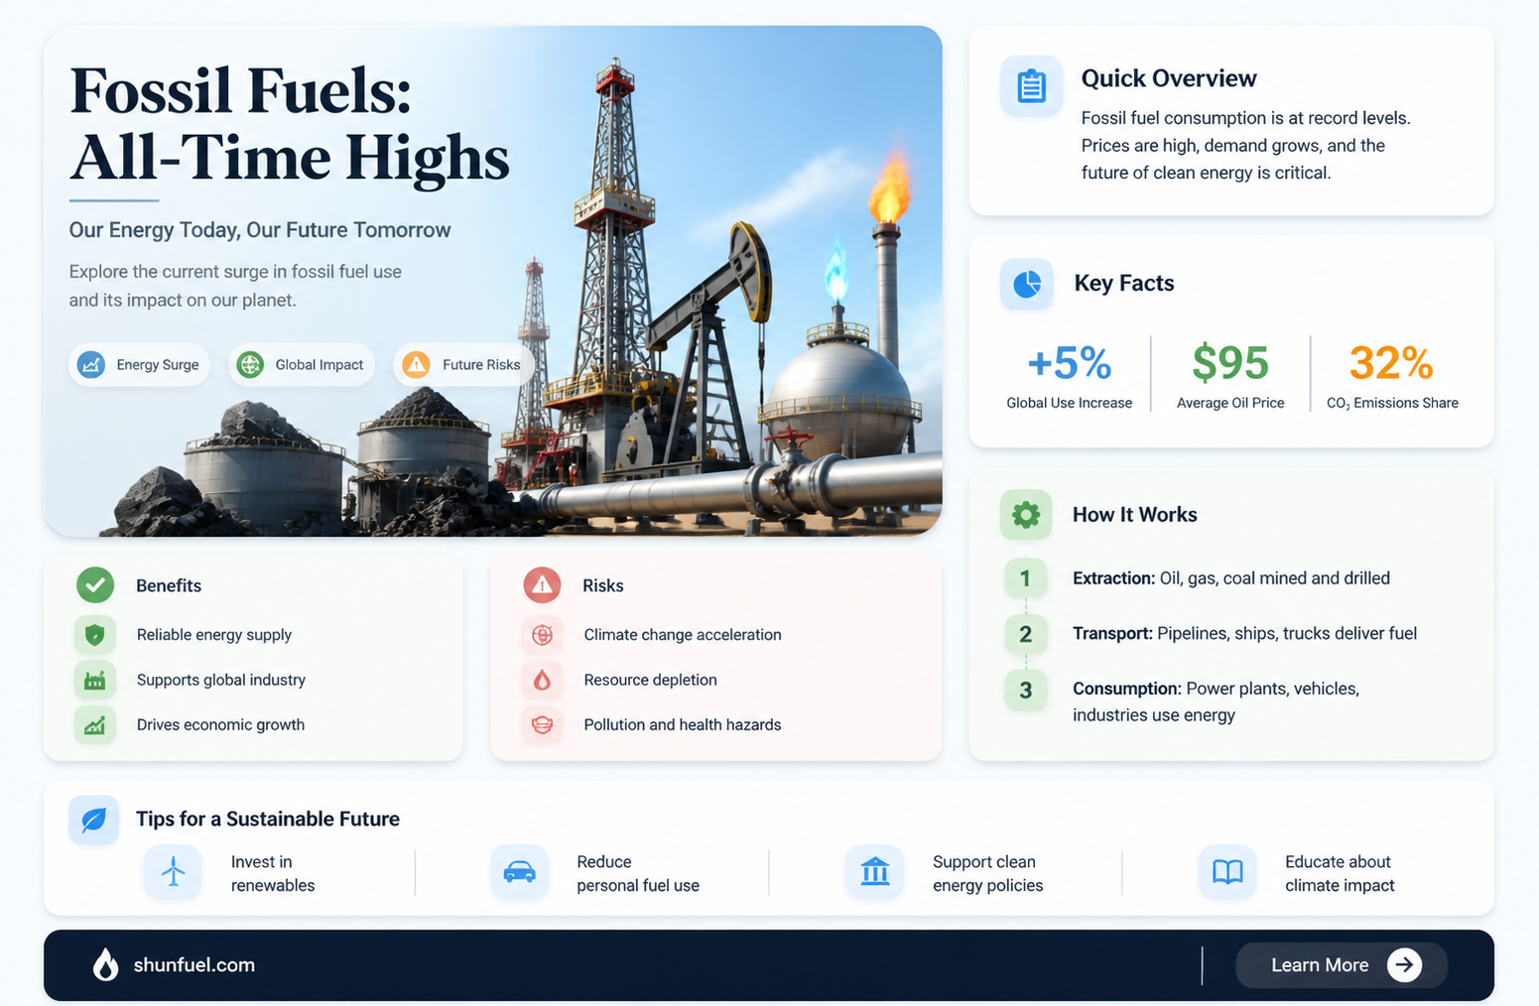Click the arrow icon in Learn More
This screenshot has height=1006, width=1539.
(1404, 964)
